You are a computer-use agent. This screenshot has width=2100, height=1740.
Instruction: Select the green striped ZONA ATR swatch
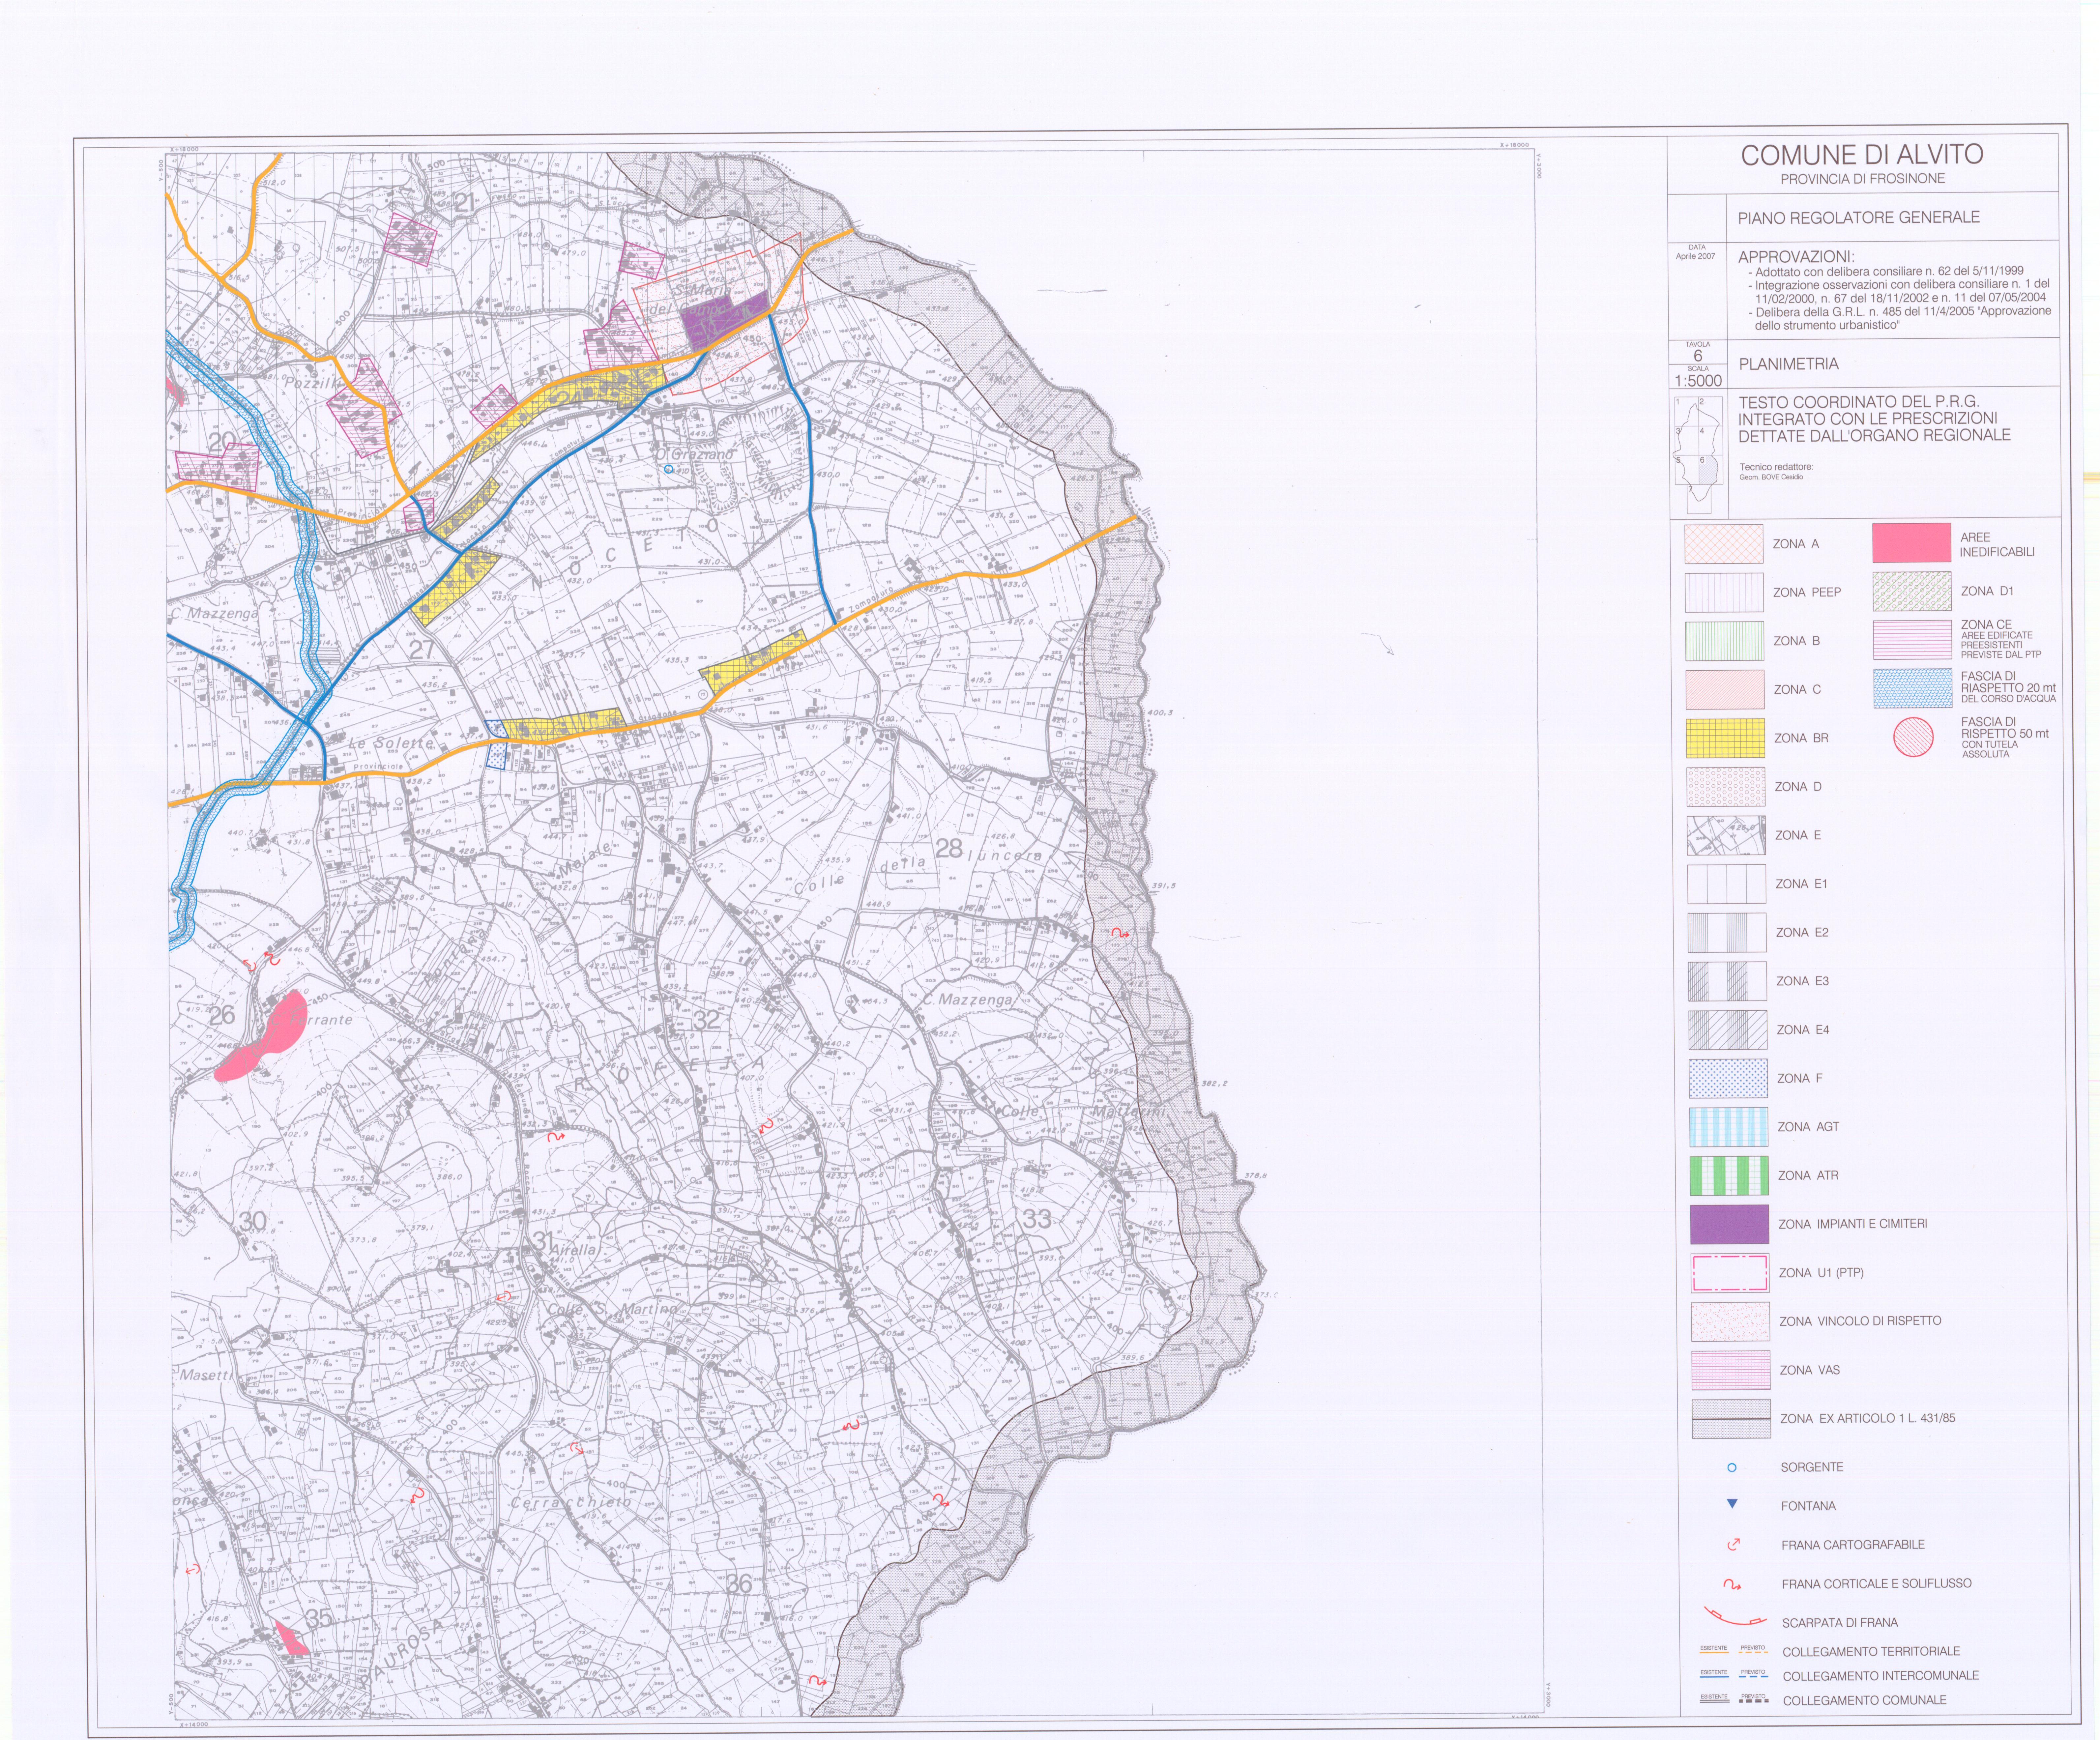click(x=1729, y=1175)
